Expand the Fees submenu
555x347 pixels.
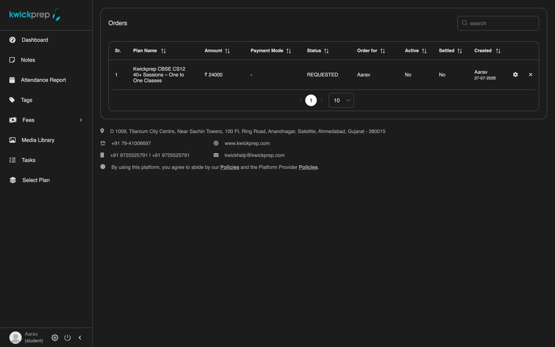tap(46, 120)
